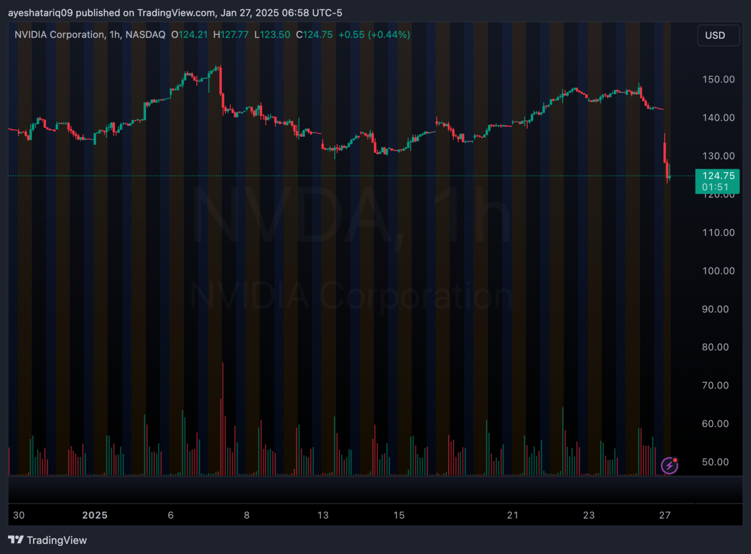Viewport: 751px width, 554px height.
Task: Click the 23 date label on time axis
Action: 589,515
